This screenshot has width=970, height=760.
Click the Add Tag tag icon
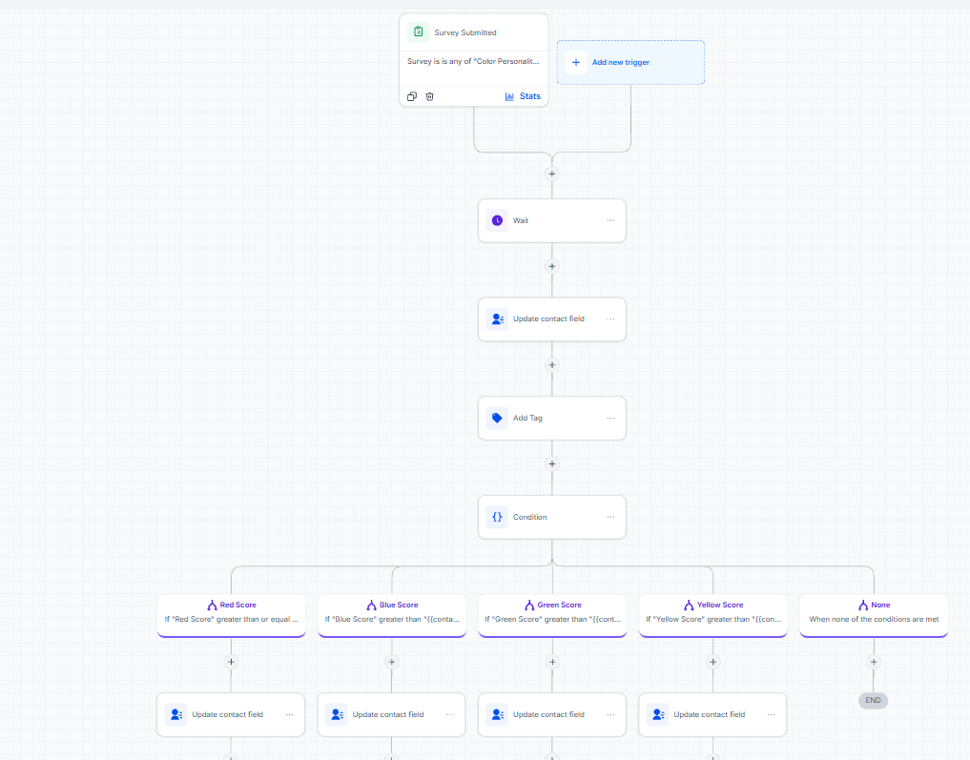click(497, 418)
